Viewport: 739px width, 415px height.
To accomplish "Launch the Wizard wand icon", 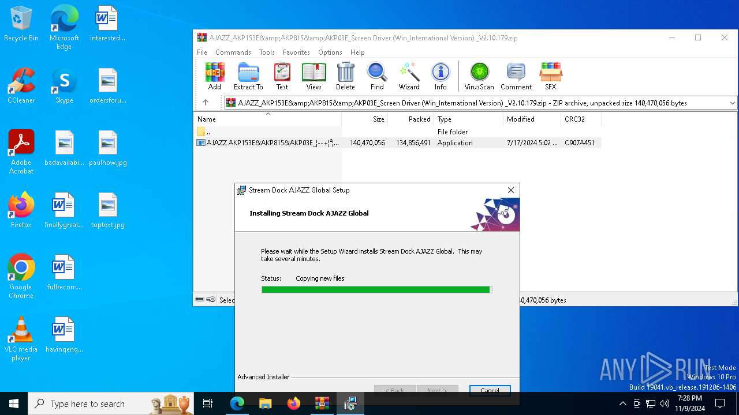I will point(409,76).
